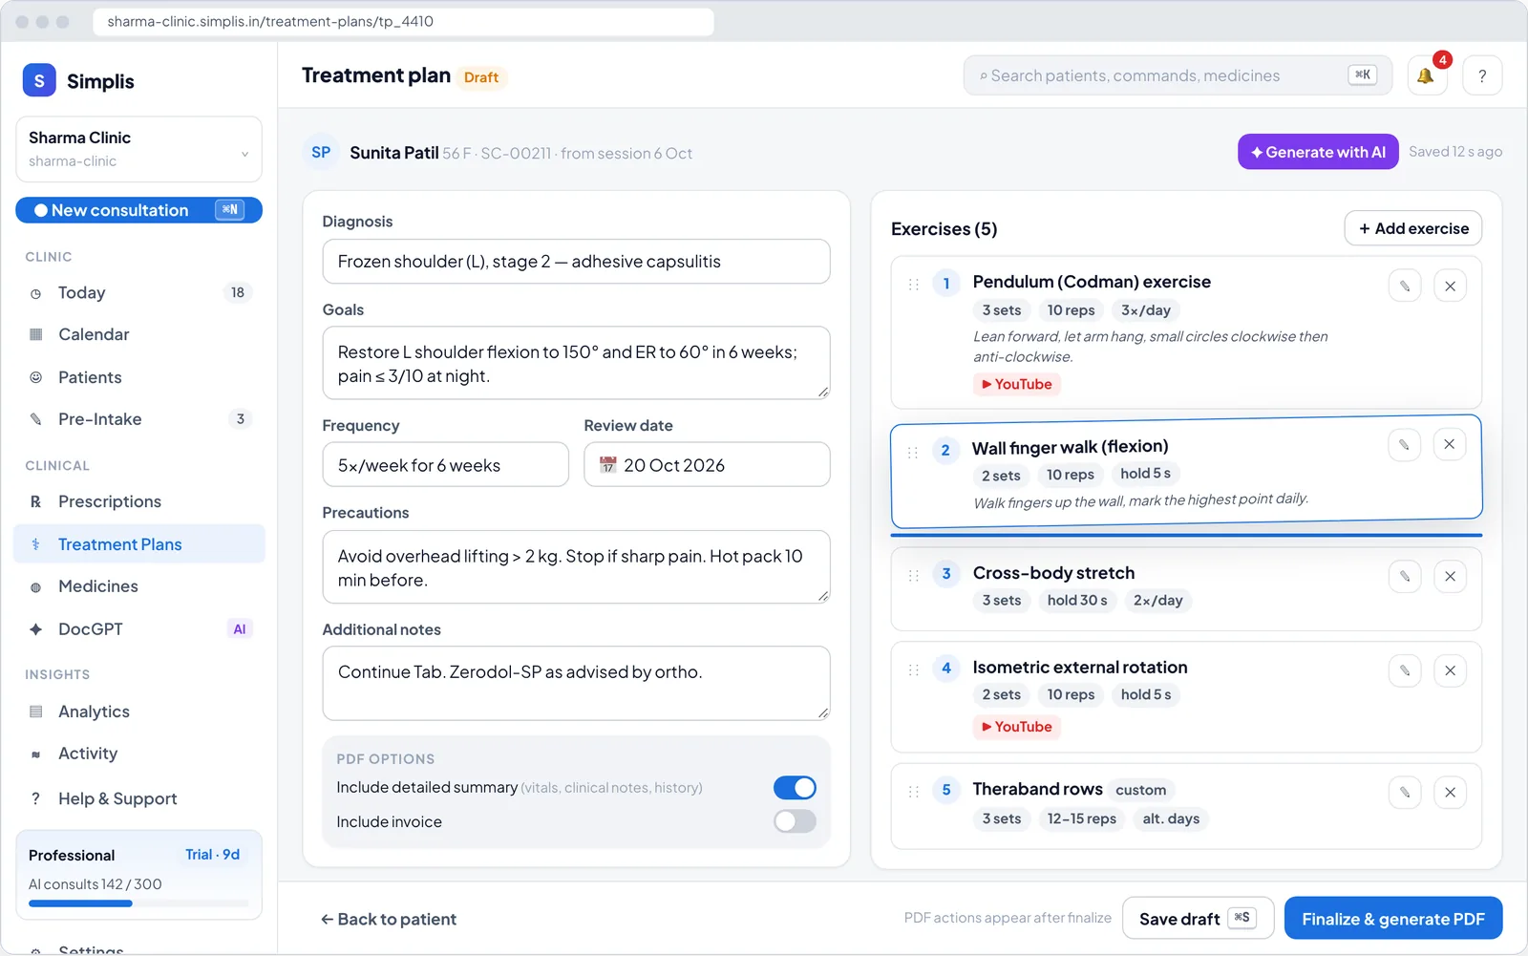The image size is (1528, 956).
Task: Click the Goals text area
Action: click(576, 363)
